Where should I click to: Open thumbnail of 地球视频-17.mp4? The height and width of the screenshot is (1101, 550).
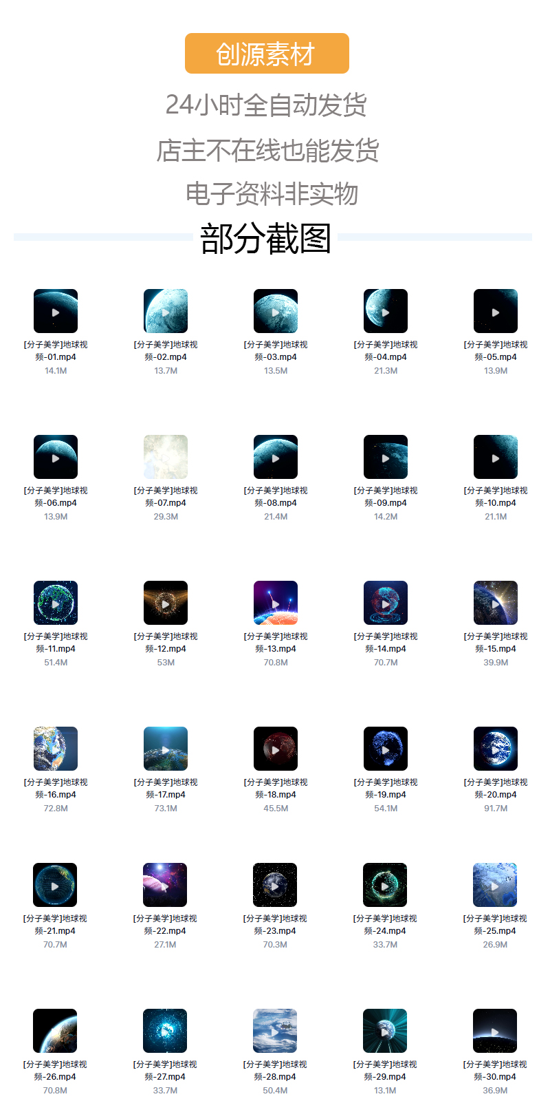point(166,749)
